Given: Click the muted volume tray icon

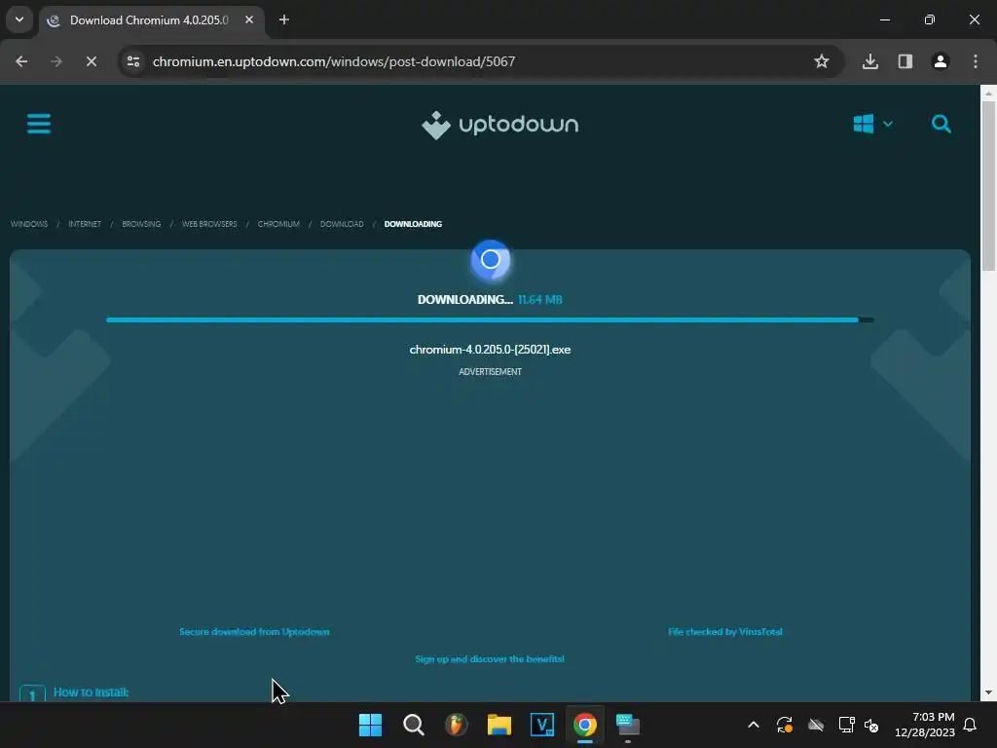Looking at the screenshot, I should [871, 725].
